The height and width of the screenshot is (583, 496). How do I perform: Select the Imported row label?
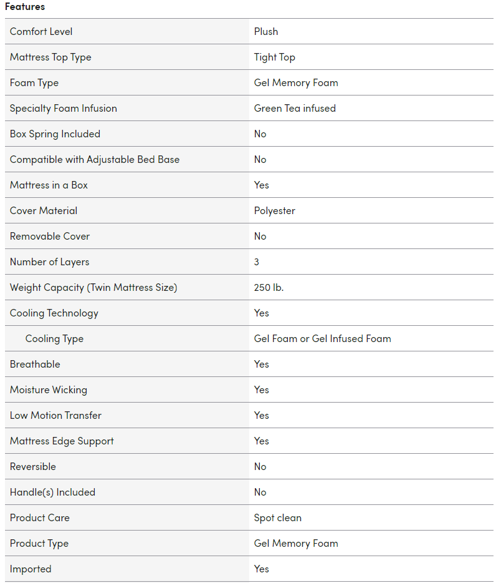tap(31, 569)
